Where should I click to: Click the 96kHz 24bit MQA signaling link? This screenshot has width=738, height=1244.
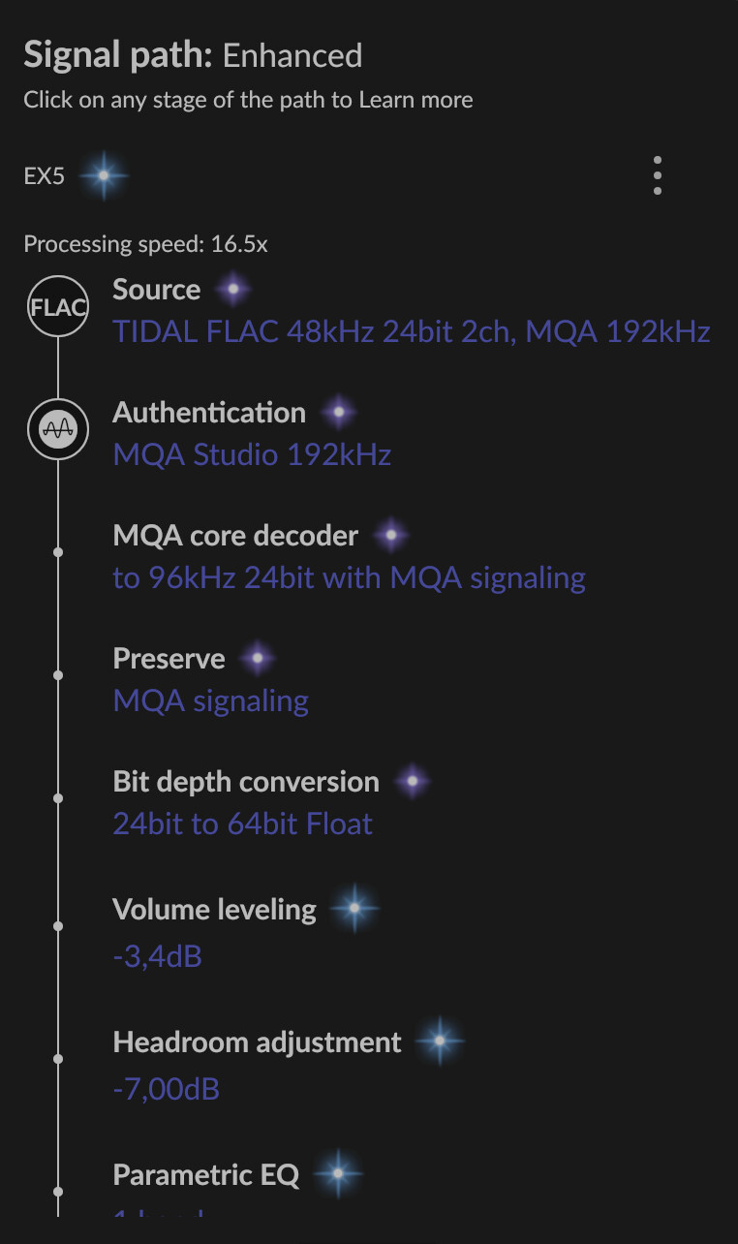click(x=349, y=578)
